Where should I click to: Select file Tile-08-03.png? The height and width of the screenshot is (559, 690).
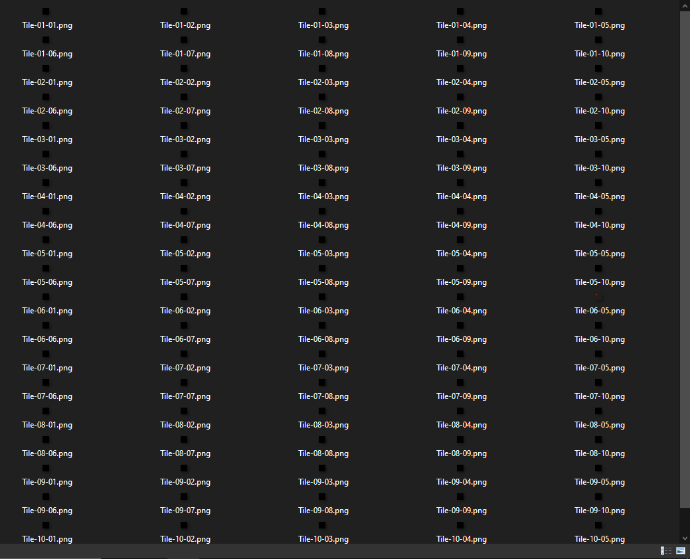click(323, 426)
